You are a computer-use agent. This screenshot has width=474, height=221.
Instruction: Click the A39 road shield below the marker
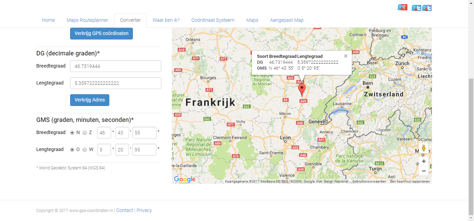(304, 101)
